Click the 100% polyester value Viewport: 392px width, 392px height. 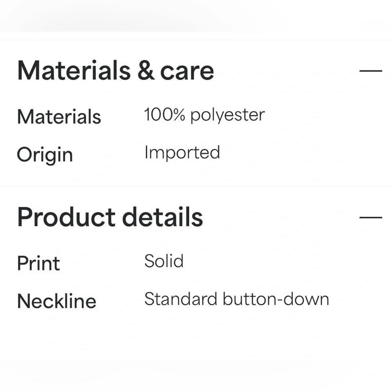(x=205, y=115)
